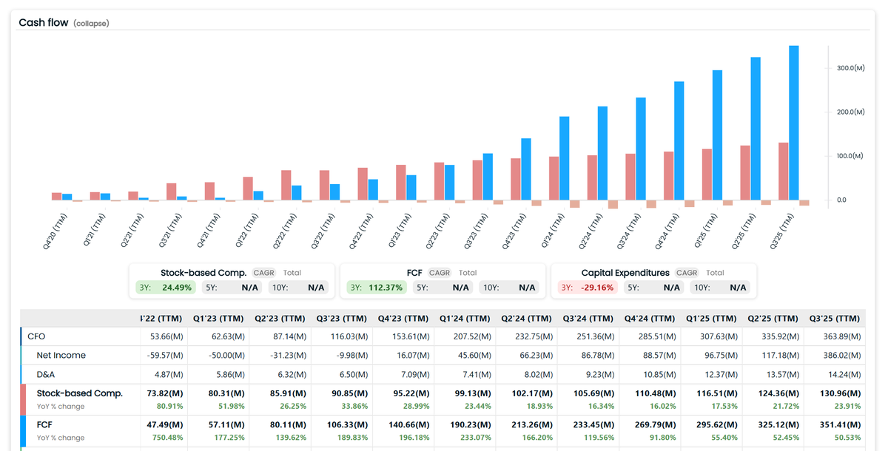888x451 pixels.
Task: Select Total in the FCF card
Action: tap(468, 273)
